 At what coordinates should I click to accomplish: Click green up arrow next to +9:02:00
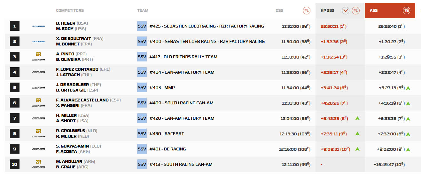pyautogui.click(x=408, y=149)
